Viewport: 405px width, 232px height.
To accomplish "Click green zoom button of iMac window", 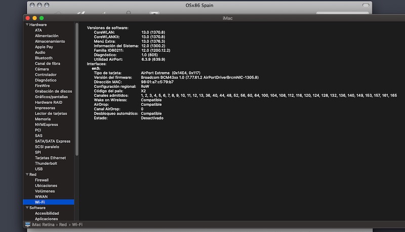I will point(42,18).
